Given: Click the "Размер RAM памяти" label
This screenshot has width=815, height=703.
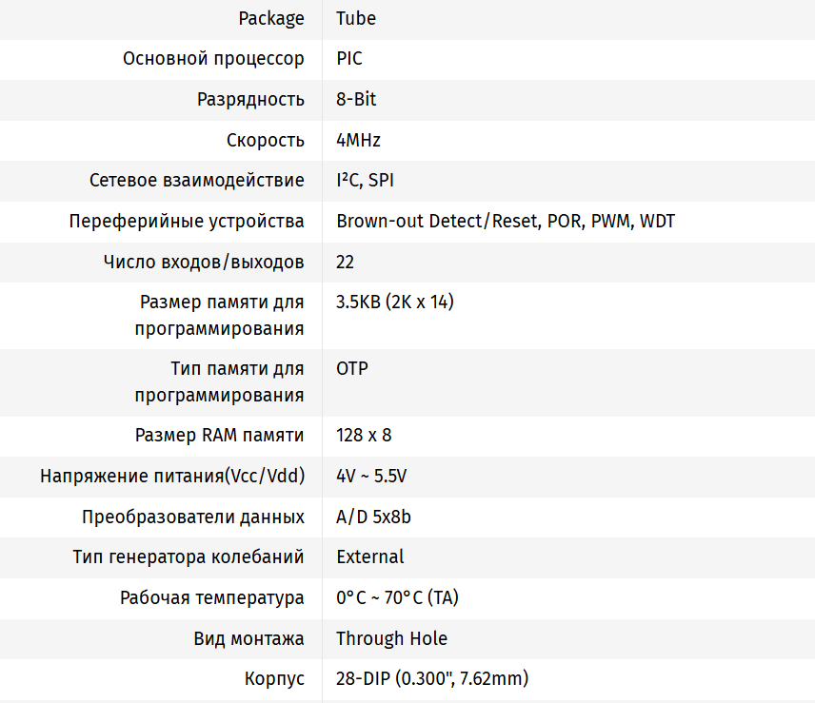Looking at the screenshot, I should click(220, 435).
